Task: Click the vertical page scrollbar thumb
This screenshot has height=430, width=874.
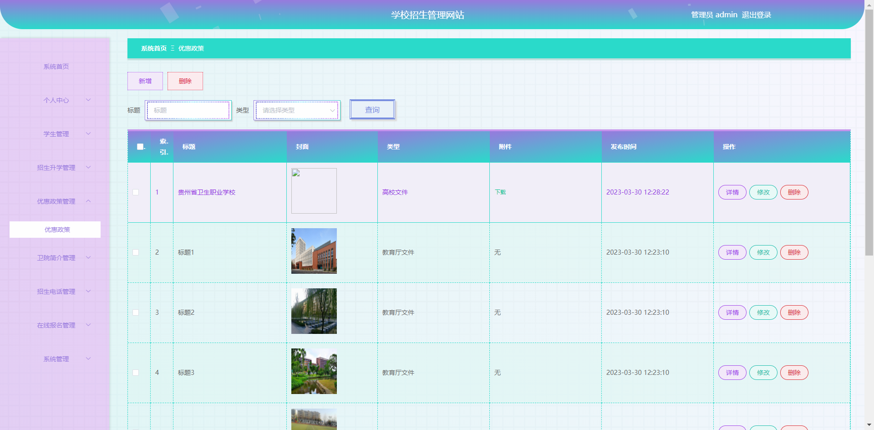Action: pyautogui.click(x=869, y=132)
